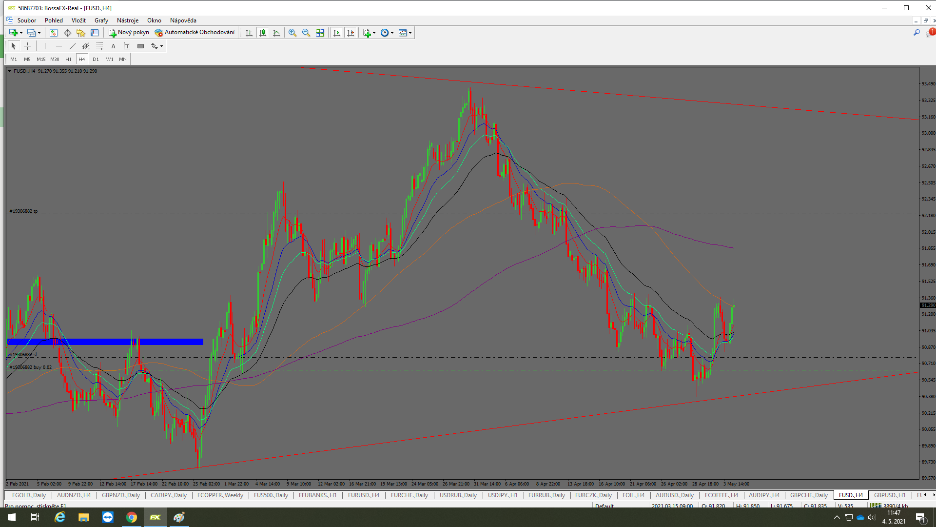This screenshot has height=527, width=936.
Task: Toggle the Terminal panel icon
Action: (95, 33)
